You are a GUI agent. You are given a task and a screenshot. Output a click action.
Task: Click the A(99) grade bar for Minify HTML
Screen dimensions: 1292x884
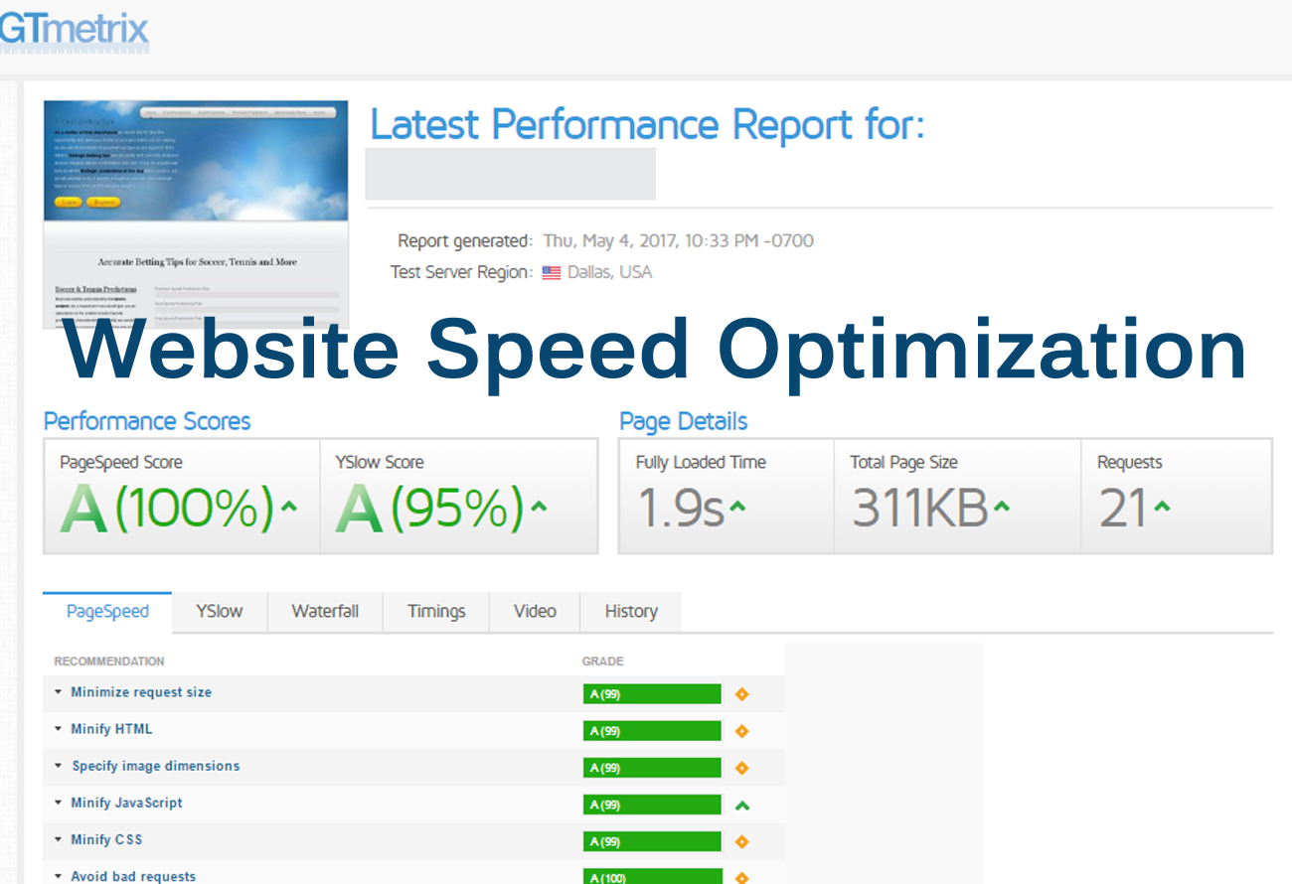pos(652,731)
